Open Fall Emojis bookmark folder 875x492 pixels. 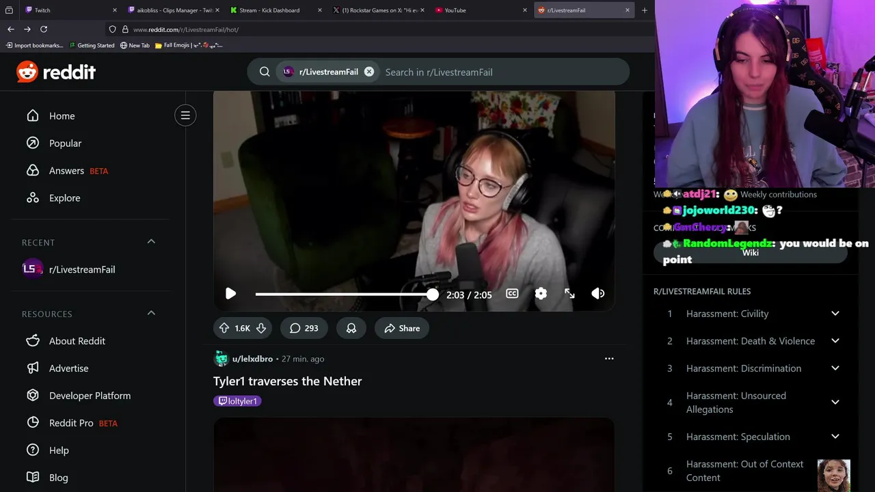click(x=189, y=46)
